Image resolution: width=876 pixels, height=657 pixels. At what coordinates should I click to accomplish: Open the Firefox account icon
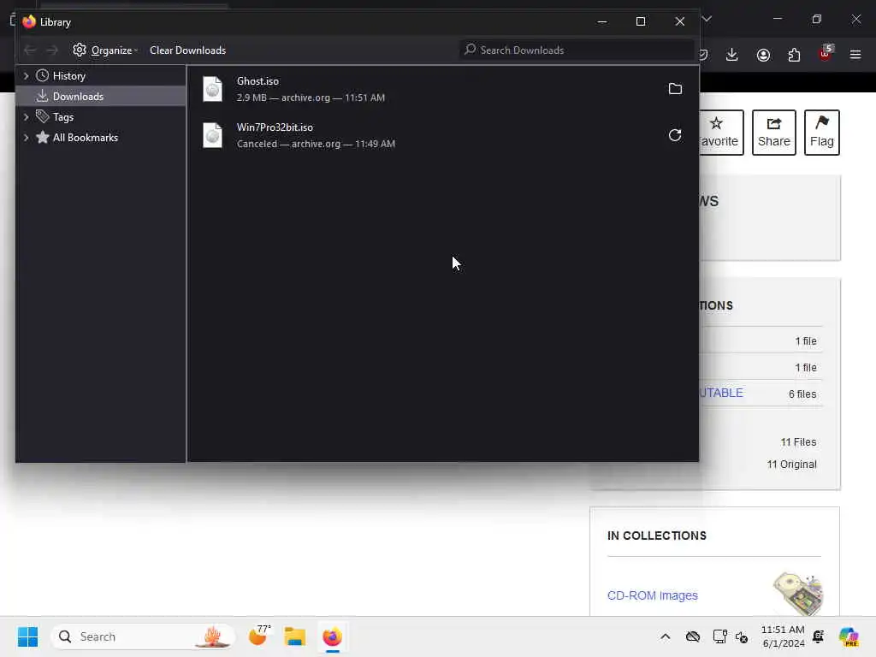[x=763, y=55]
